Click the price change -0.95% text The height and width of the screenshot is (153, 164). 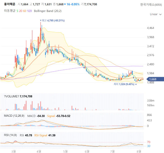tap(75, 4)
